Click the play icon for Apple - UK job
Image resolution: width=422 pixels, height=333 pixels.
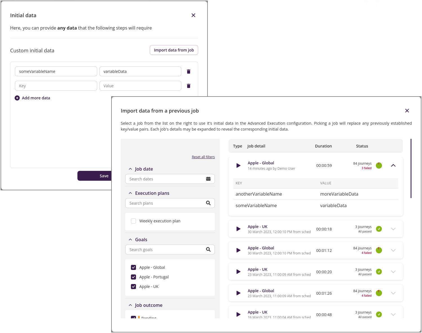(x=238, y=229)
